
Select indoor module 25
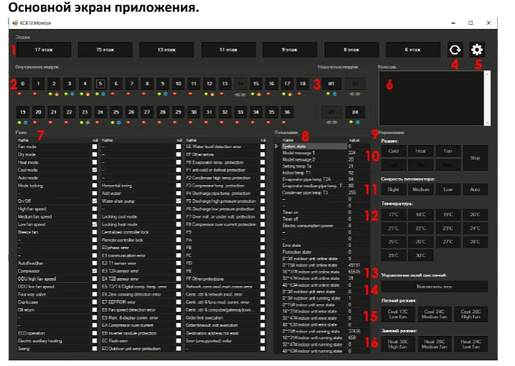(116, 112)
